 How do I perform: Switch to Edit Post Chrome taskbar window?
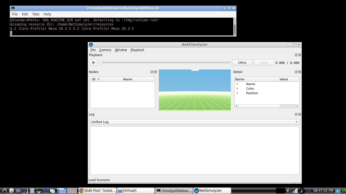pos(97,190)
